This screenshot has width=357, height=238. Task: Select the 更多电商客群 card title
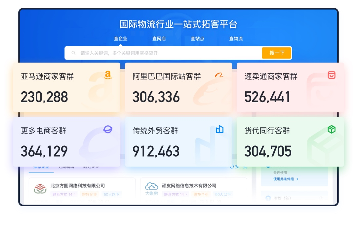(x=44, y=131)
